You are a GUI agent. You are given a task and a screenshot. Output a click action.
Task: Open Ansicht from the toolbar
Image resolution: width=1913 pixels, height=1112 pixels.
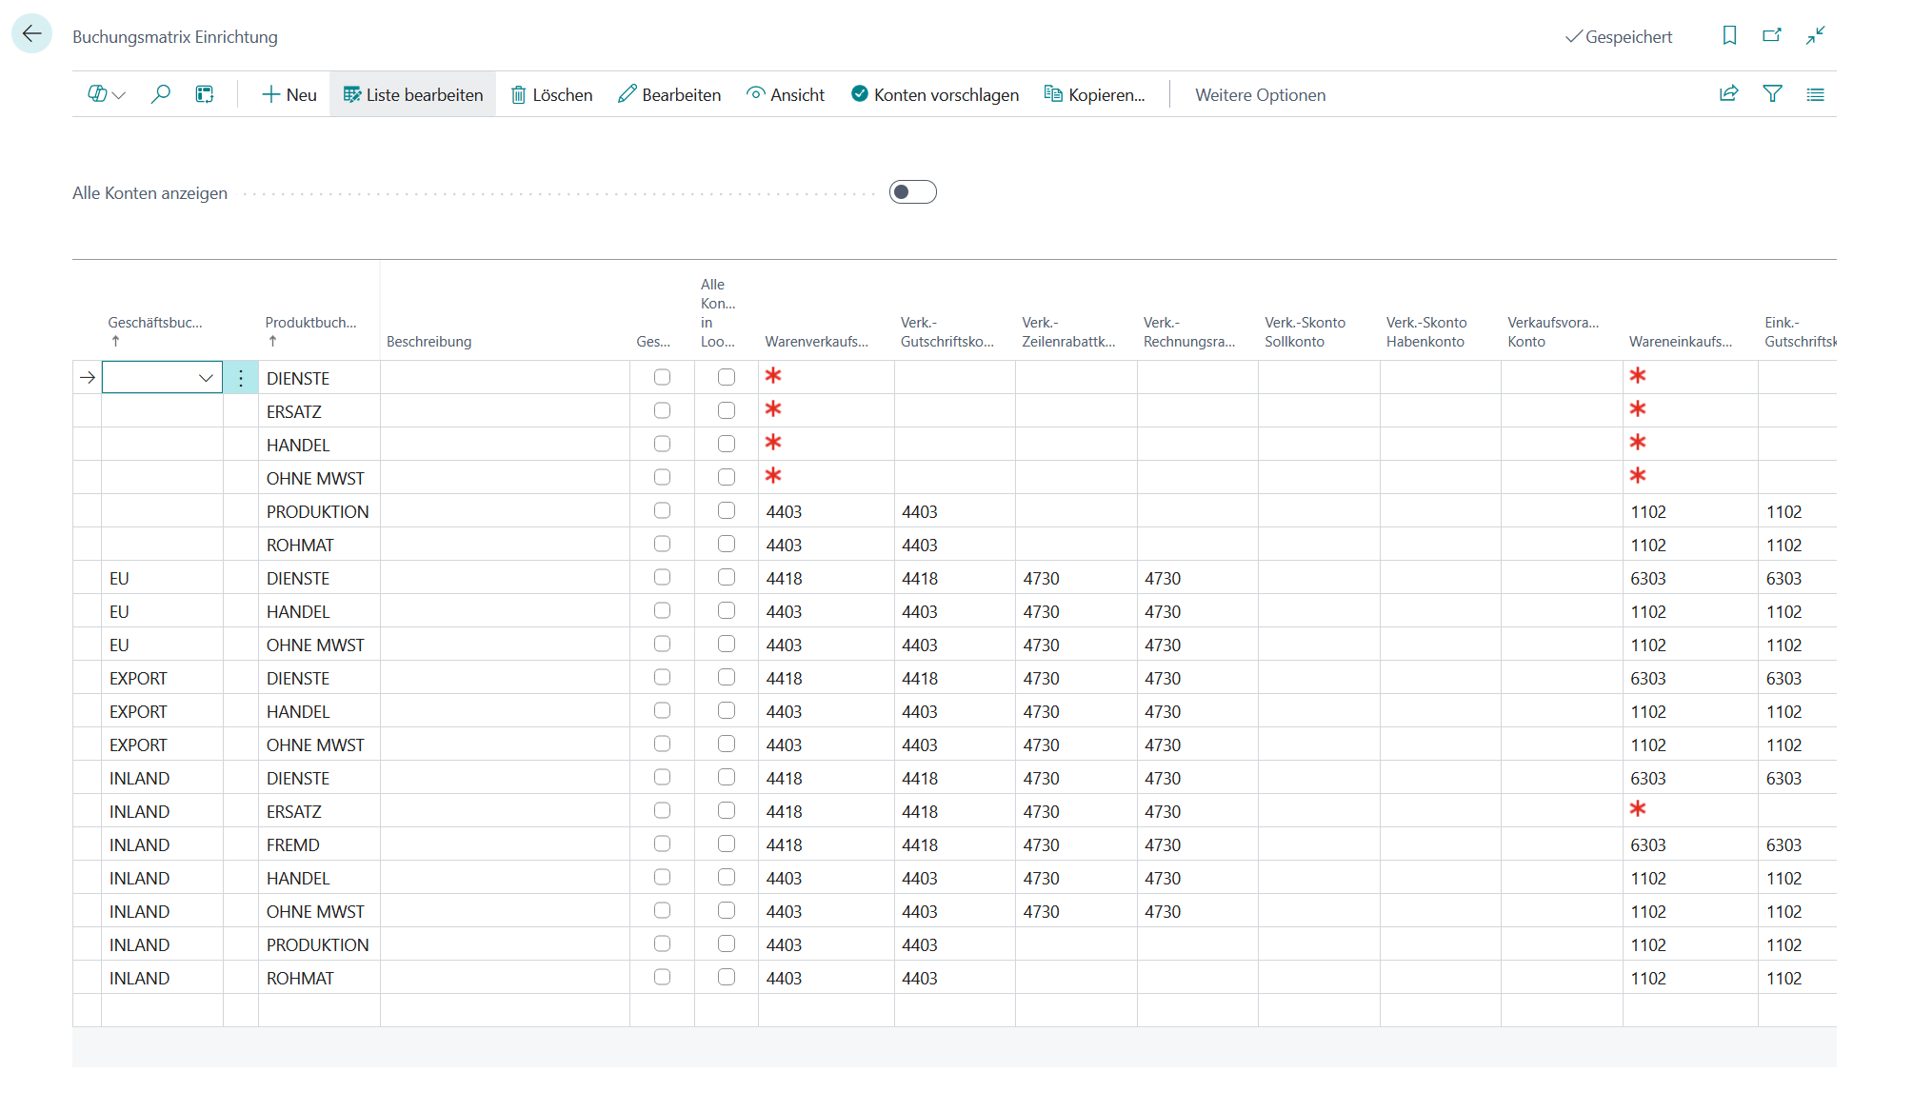pos(786,94)
